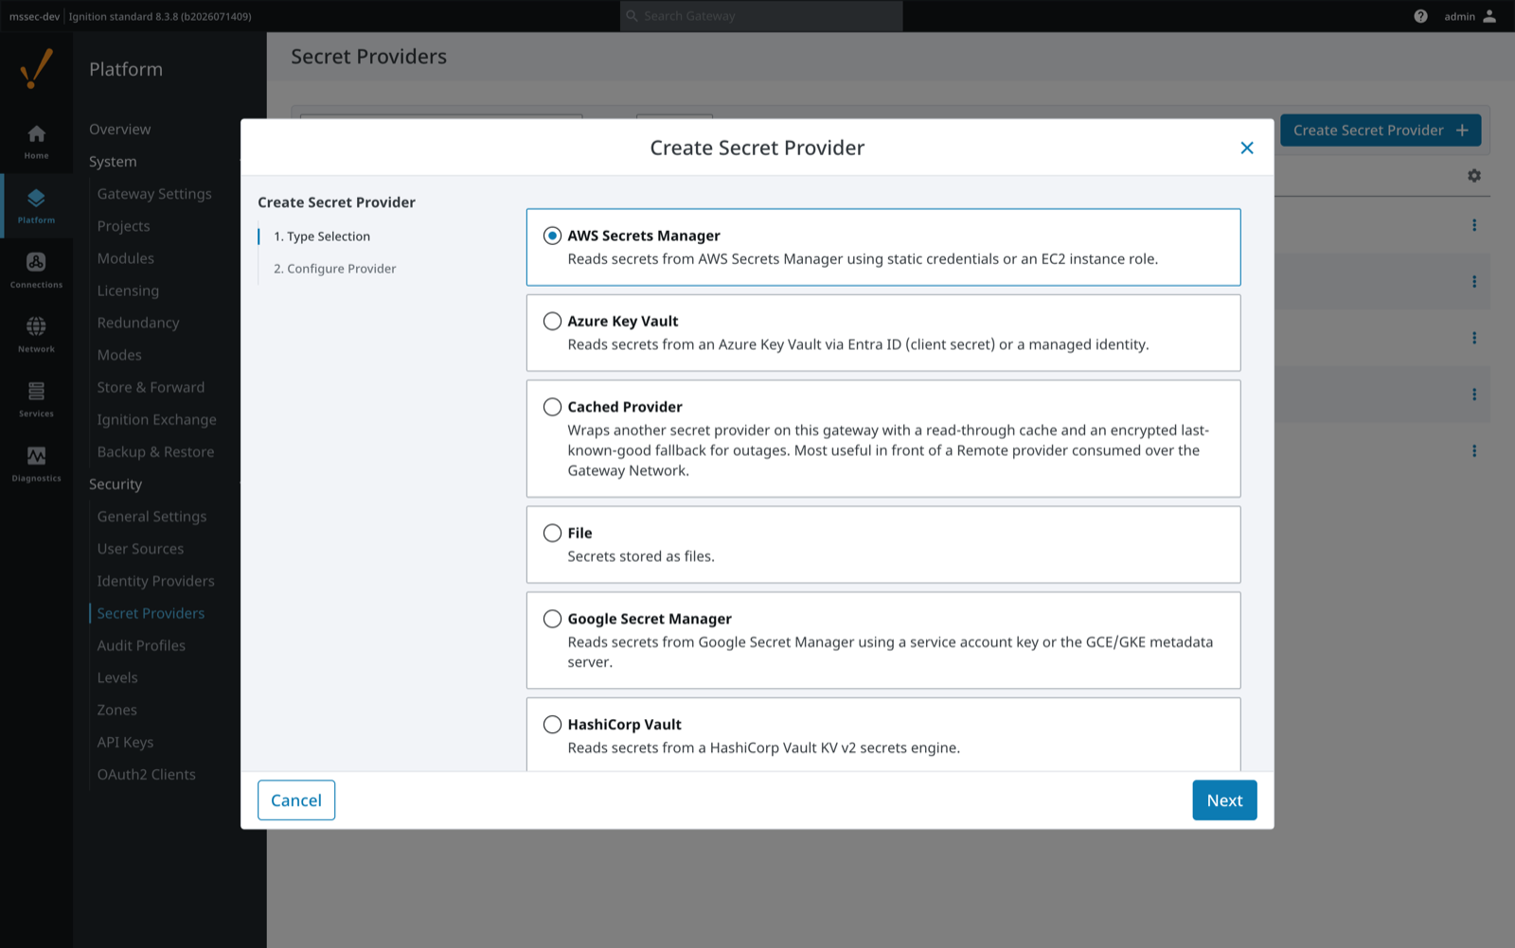This screenshot has height=948, width=1515.
Task: Click AWS Secrets Manager description text
Action: coord(863,259)
